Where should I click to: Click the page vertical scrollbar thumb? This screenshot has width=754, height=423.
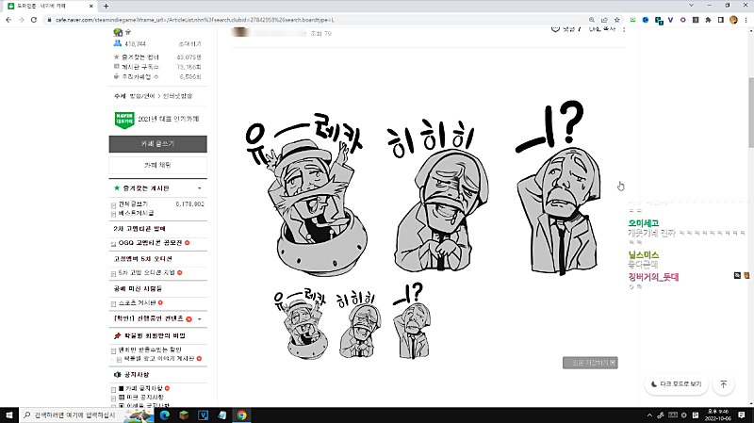pyautogui.click(x=751, y=113)
